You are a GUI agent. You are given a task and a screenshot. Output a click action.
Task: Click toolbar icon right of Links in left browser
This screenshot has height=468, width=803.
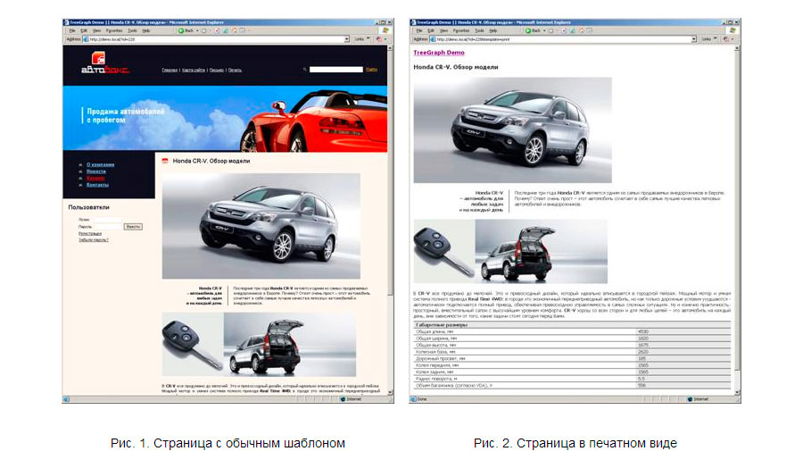click(x=379, y=39)
